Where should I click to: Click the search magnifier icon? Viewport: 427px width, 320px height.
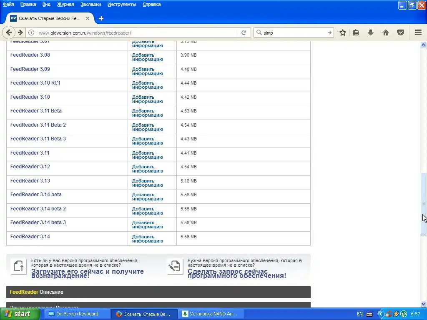point(259,32)
